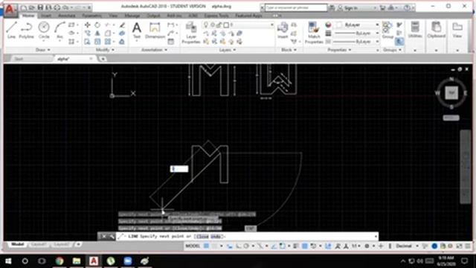476x268 pixels.
Task: Click the Save icon in quick access toolbar
Action: (x=39, y=7)
